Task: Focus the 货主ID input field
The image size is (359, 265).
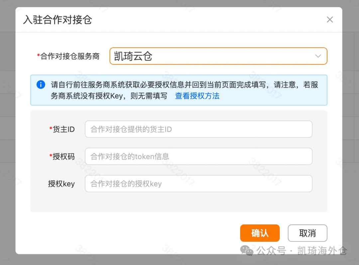Action: [198, 129]
